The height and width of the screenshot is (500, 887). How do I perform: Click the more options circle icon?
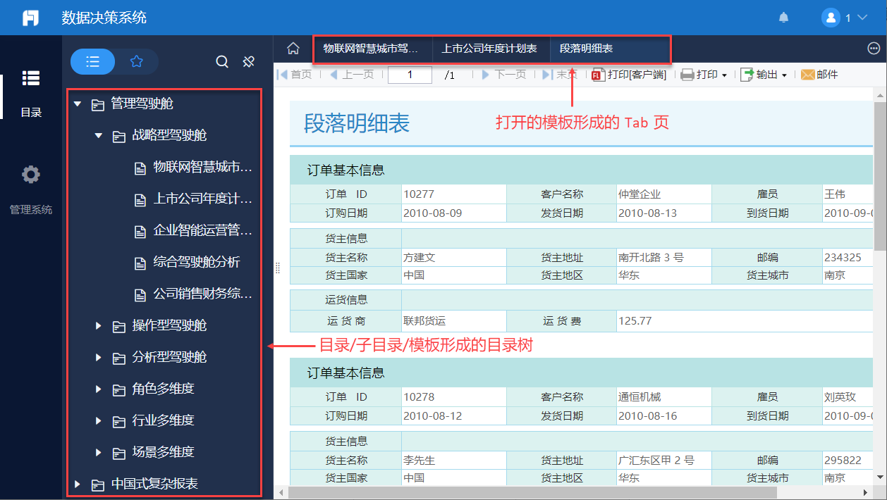pyautogui.click(x=874, y=49)
